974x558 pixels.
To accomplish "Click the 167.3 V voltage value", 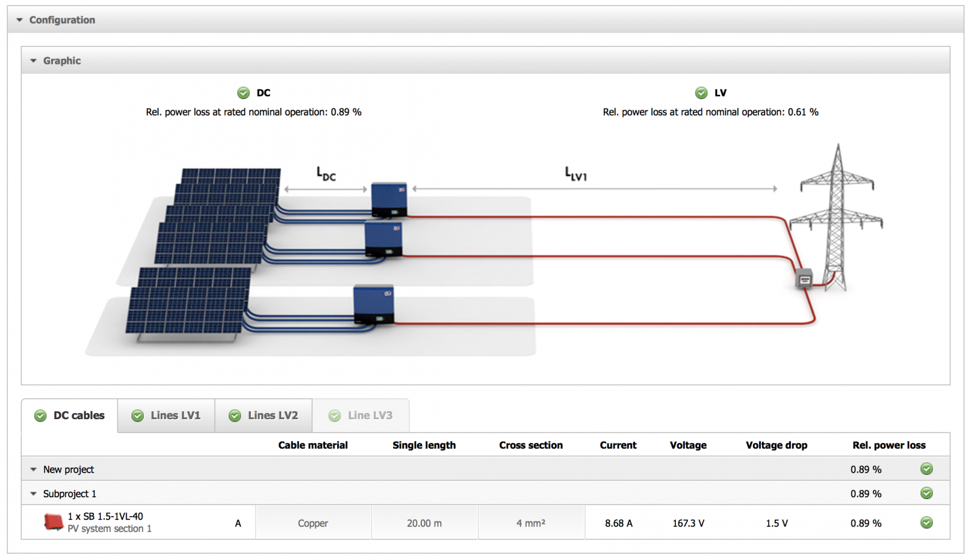I will [x=688, y=523].
